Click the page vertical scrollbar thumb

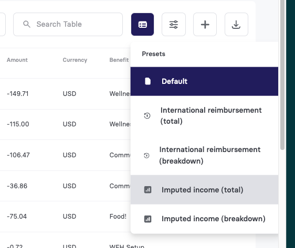(282, 75)
